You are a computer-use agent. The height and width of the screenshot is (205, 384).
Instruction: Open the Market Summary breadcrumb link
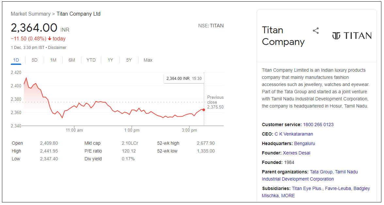30,14
